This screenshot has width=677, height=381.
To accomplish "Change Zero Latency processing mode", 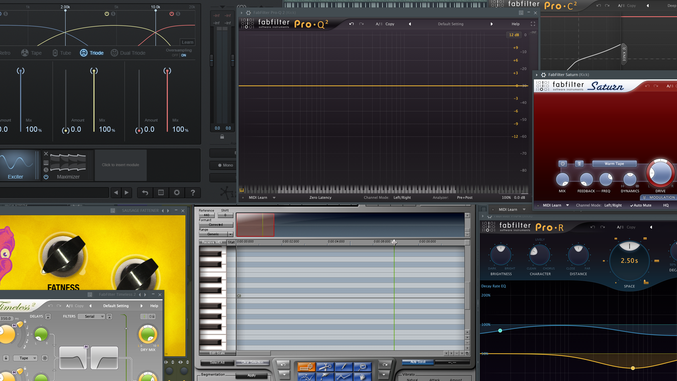I will 320,198.
